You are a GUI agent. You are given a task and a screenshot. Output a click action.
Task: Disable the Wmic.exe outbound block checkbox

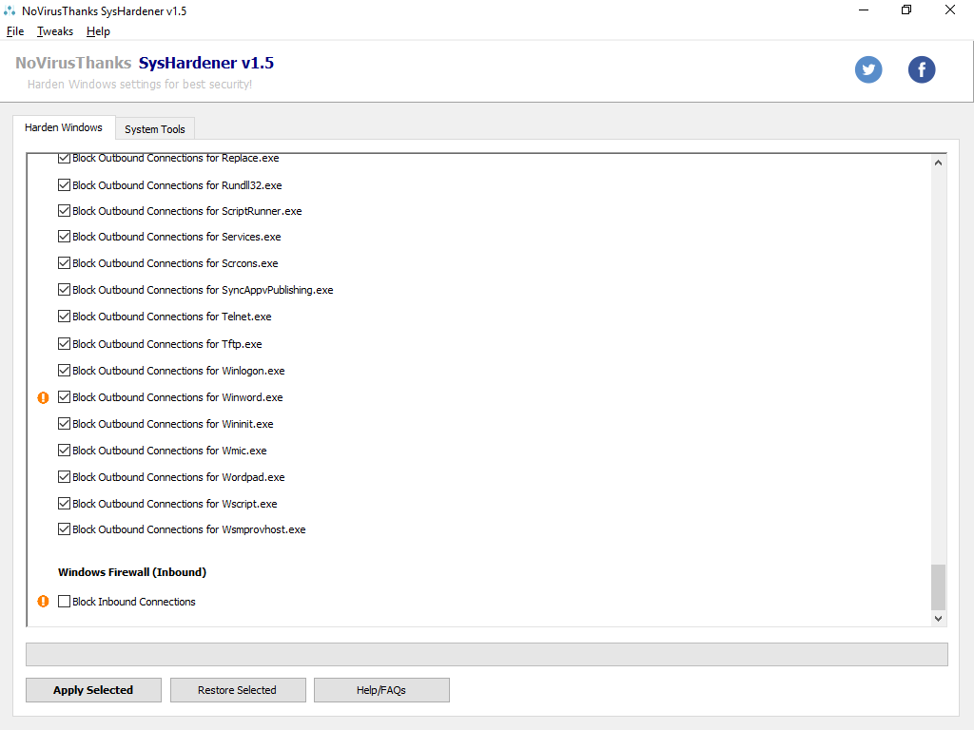pos(64,451)
